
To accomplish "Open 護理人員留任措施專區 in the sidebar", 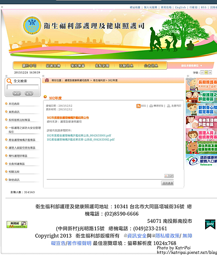I will [x=22, y=148].
